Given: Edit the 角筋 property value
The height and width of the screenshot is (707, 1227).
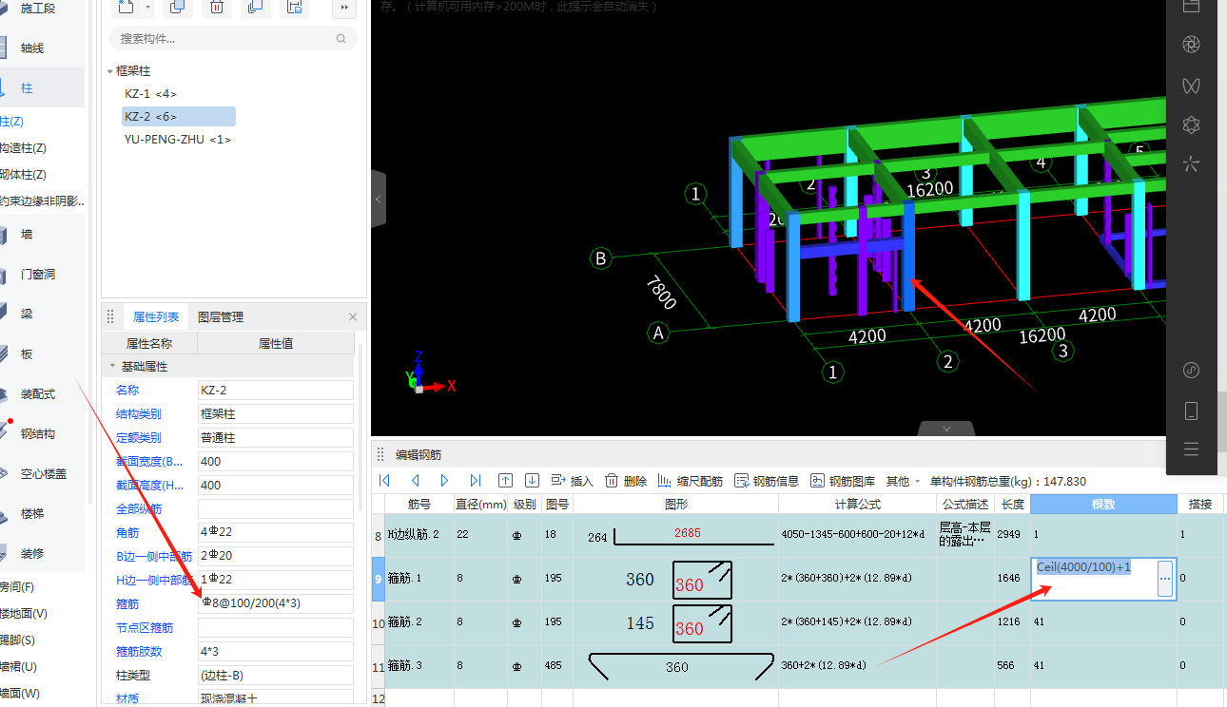Looking at the screenshot, I should pyautogui.click(x=276, y=532).
